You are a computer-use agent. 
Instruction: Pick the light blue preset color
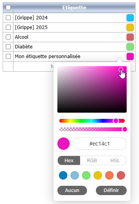coord(75,175)
